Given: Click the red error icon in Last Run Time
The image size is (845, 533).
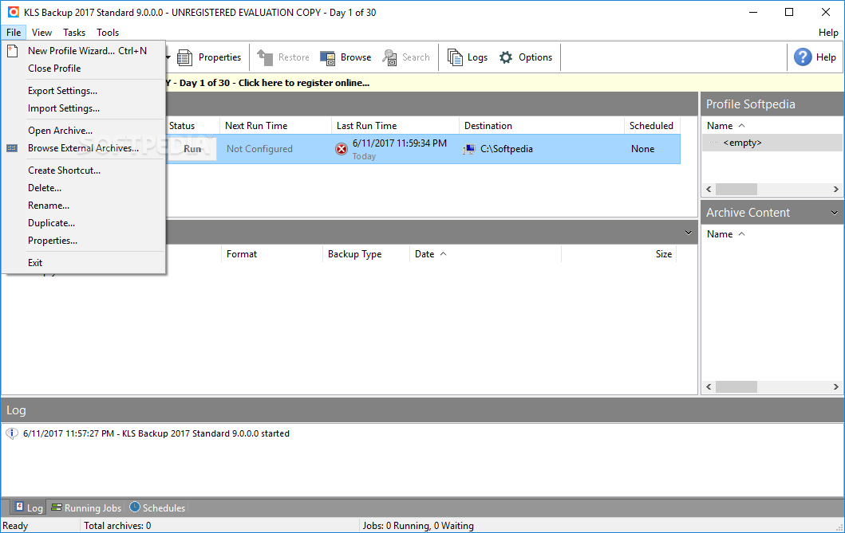Looking at the screenshot, I should (342, 149).
